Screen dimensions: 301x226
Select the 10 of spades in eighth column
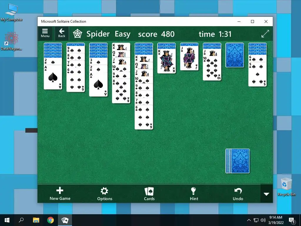pos(212,68)
